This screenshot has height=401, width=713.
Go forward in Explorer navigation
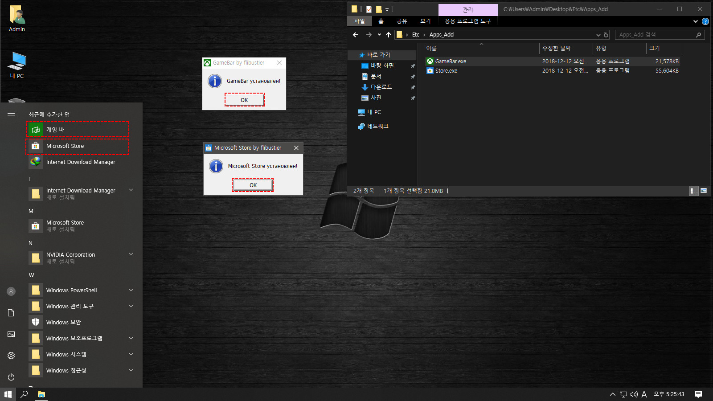tap(369, 35)
